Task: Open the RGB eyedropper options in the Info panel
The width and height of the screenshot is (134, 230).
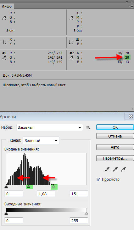Action: coord(4,18)
